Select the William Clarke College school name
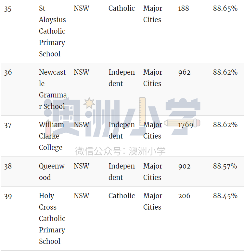 [x=51, y=136]
